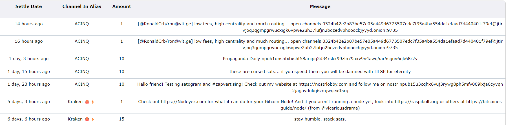Click octopus icon in 5 days ago row
This screenshot has width=506, height=125.
pos(87,102)
